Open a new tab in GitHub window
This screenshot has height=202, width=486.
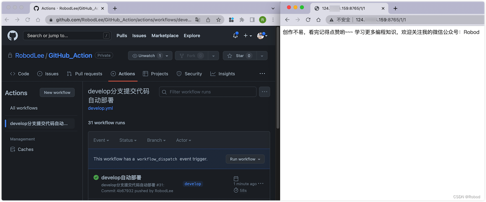coord(115,8)
